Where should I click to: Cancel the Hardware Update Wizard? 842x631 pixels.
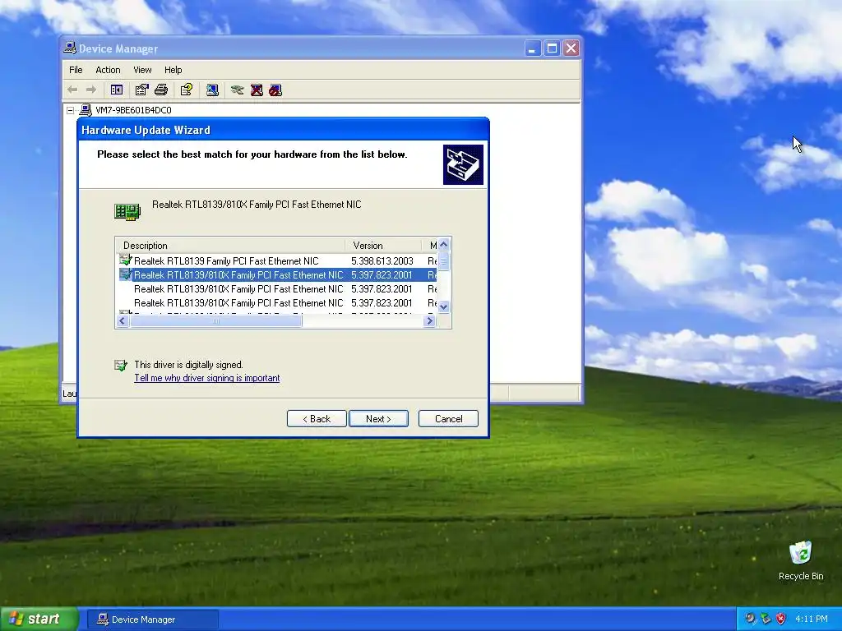tap(448, 418)
